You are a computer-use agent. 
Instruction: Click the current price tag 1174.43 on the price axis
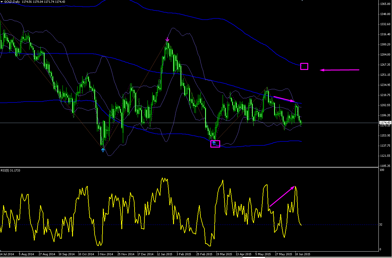pos(385,123)
